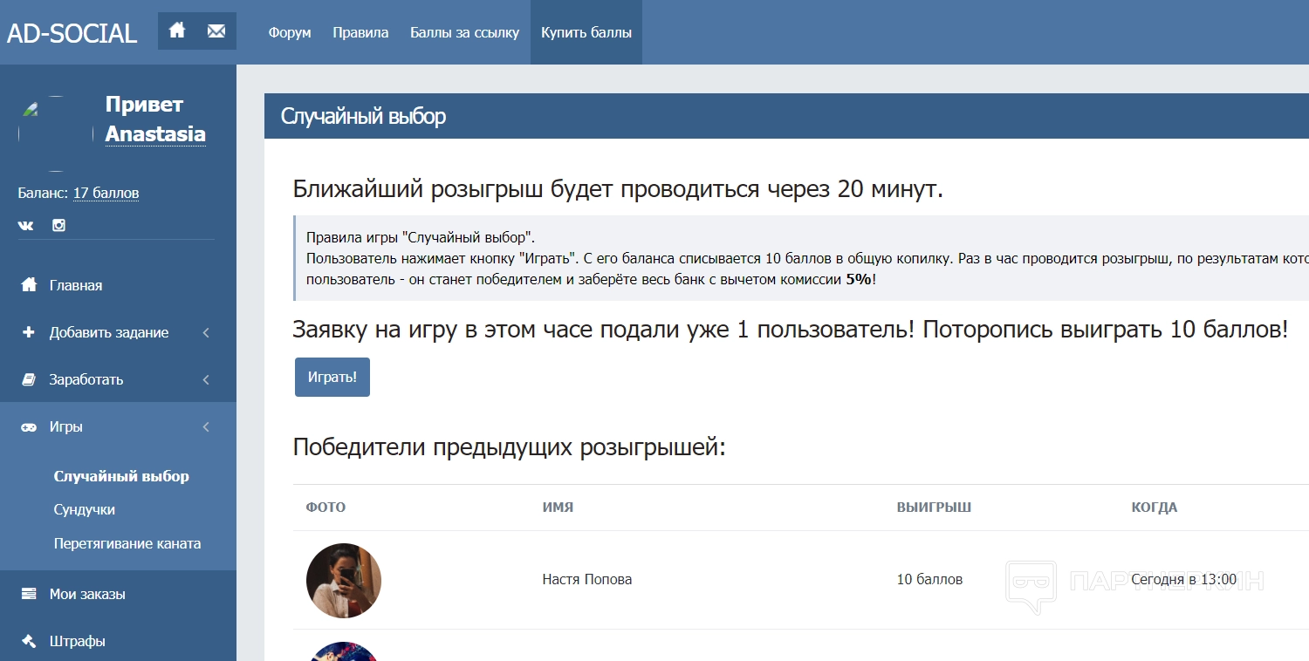Open the Правила menu item
This screenshot has width=1309, height=661.
pyautogui.click(x=360, y=32)
